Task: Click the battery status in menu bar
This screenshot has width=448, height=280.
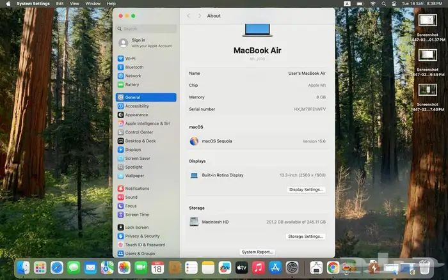Action: pyautogui.click(x=360, y=4)
